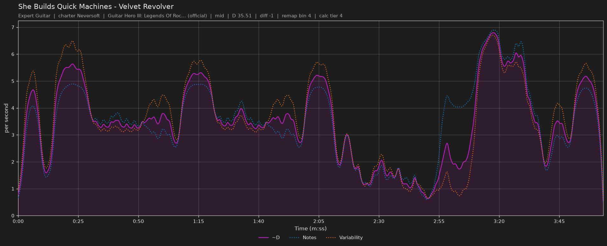Click the y-axis tick label '6'

(x=13, y=55)
